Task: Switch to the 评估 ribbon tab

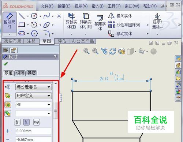Action: coord(62,41)
